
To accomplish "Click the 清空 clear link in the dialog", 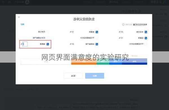I will 23,24.
